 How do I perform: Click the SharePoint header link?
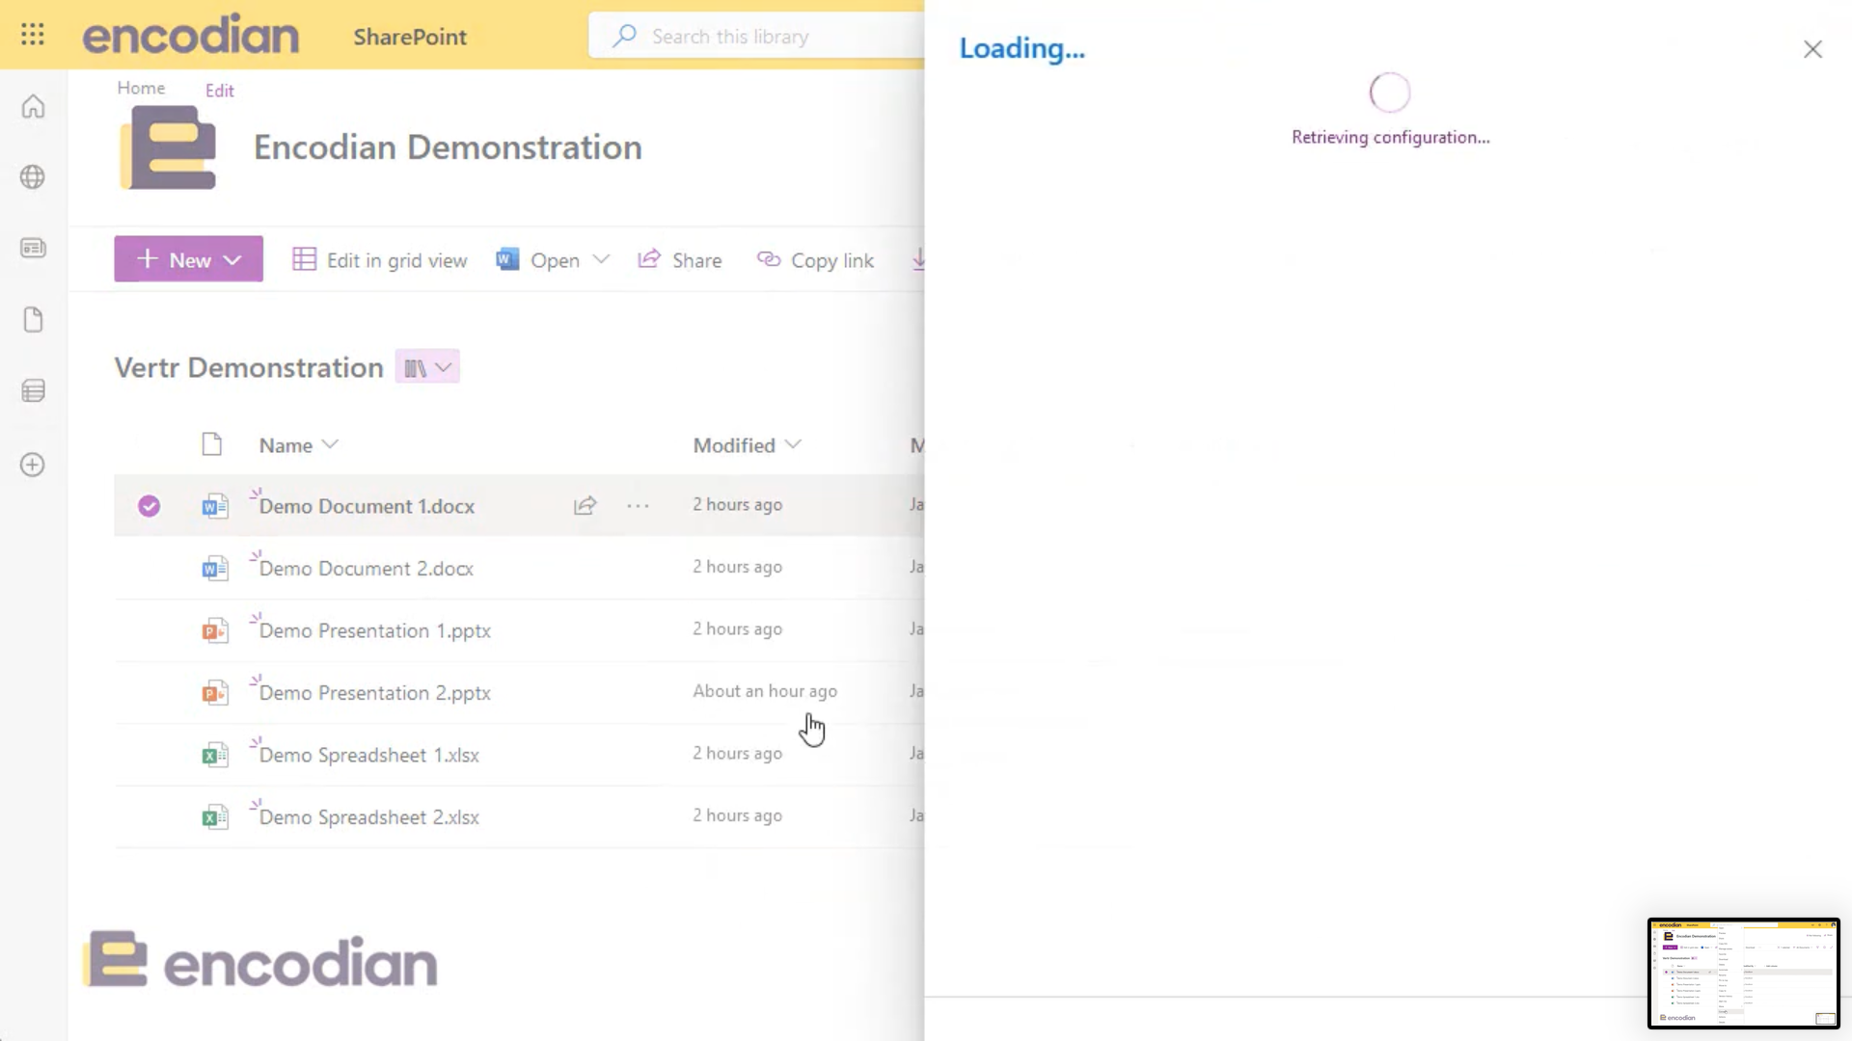pos(410,37)
